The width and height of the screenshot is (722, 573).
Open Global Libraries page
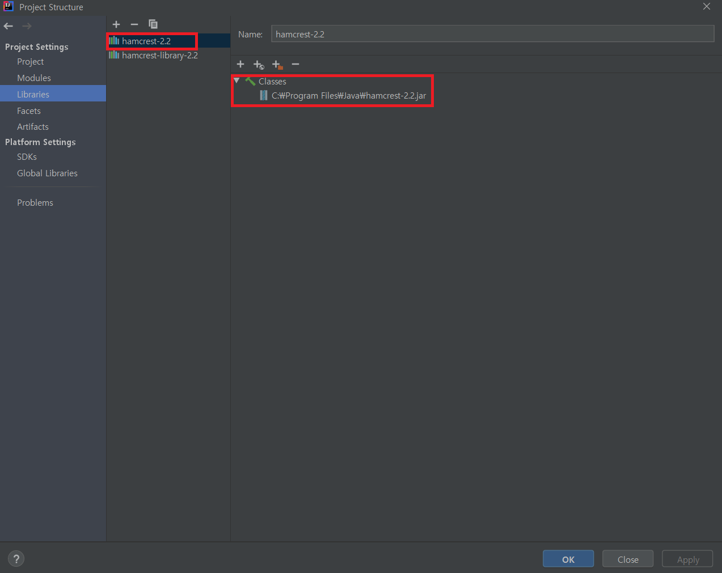click(x=47, y=173)
